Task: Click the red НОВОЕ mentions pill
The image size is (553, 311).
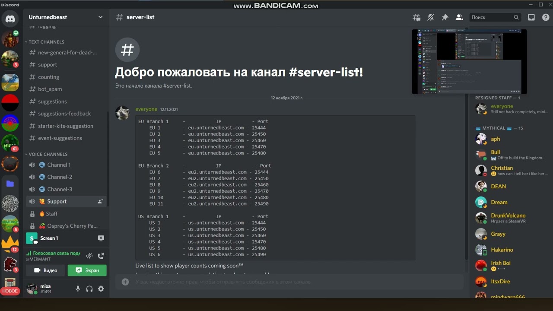Action: (x=10, y=291)
